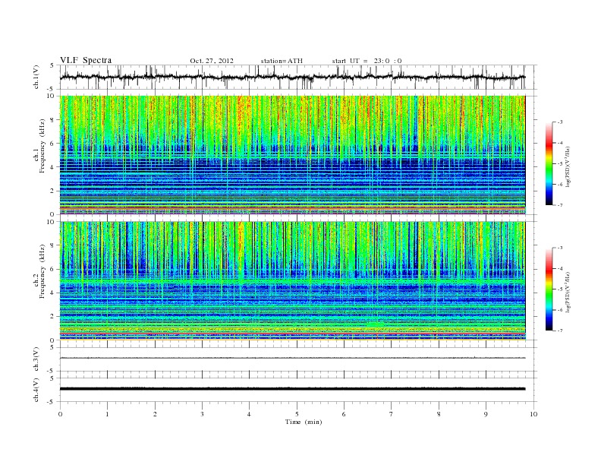This screenshot has height=465, width=601.
Task: Select the "Oct. 27, 2012" date label
Action: click(x=212, y=61)
